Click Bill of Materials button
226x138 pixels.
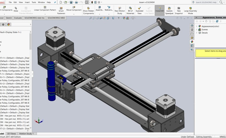point(130,11)
